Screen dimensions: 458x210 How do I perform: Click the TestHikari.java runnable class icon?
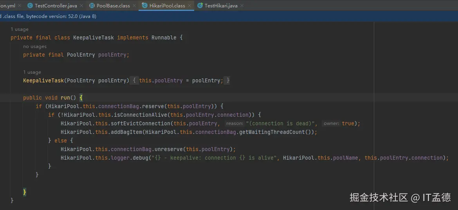pyautogui.click(x=200, y=5)
